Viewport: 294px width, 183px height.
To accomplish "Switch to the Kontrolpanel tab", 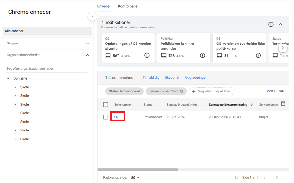I will (128, 6).
